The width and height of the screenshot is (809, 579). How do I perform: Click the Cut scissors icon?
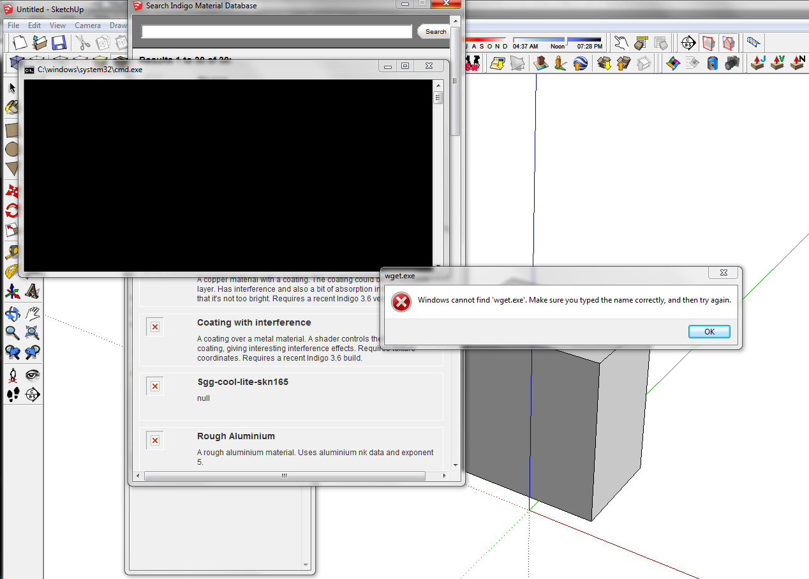[x=83, y=43]
